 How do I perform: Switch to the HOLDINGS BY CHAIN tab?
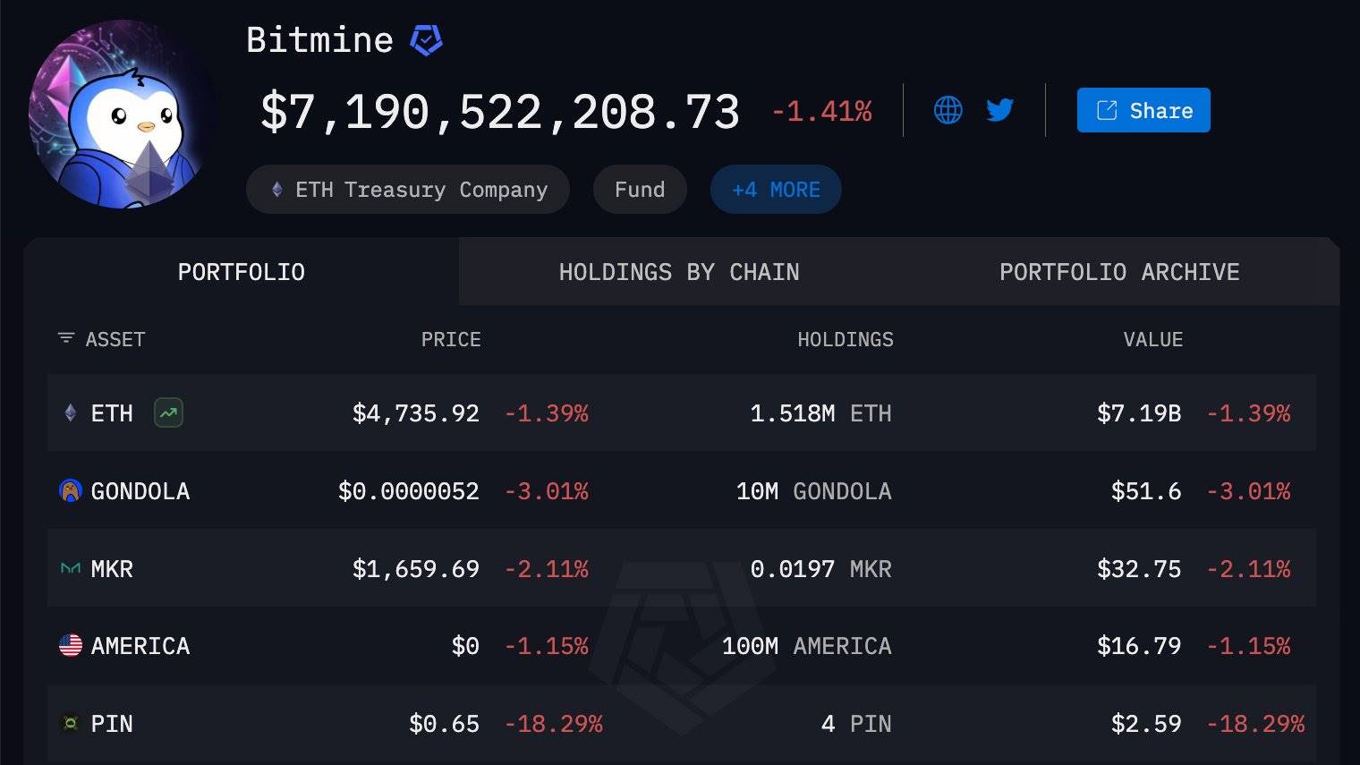(679, 271)
